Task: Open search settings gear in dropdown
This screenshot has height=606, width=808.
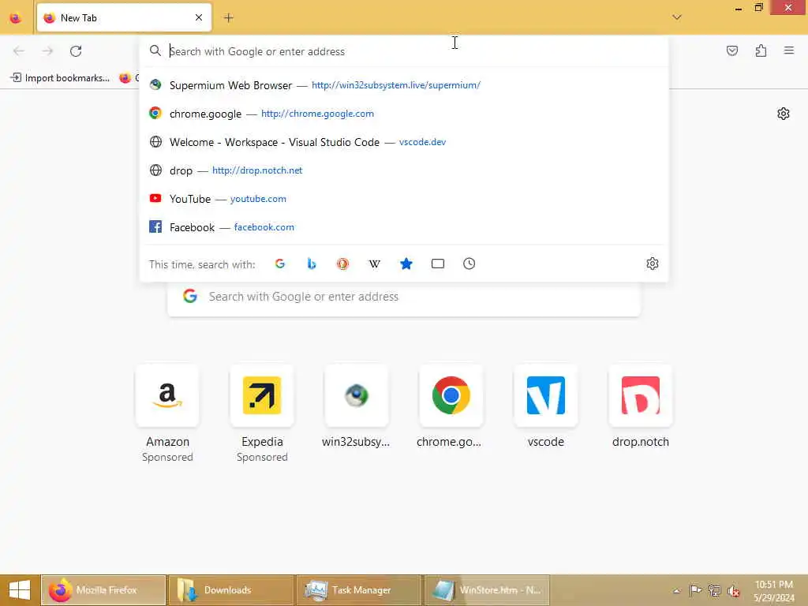Action: pyautogui.click(x=653, y=264)
